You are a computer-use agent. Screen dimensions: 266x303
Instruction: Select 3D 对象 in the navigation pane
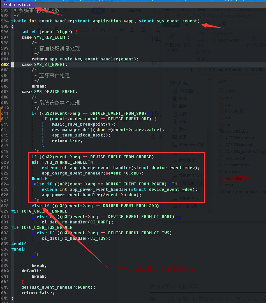tap(183, 91)
